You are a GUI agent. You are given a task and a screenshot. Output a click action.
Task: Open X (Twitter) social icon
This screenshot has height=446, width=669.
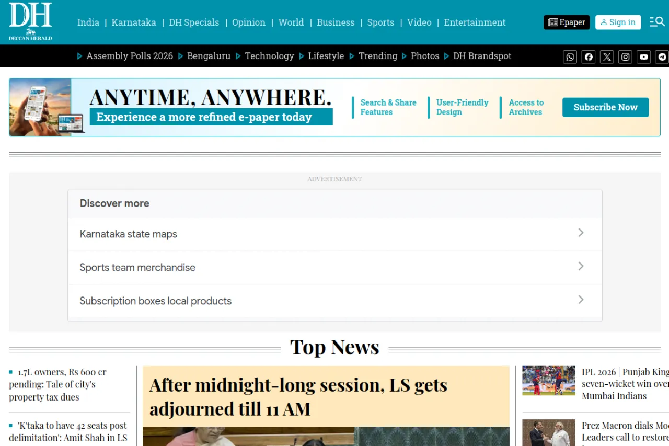coord(607,57)
